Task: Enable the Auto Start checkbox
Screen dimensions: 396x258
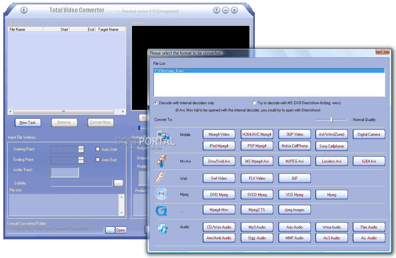Action: point(97,149)
